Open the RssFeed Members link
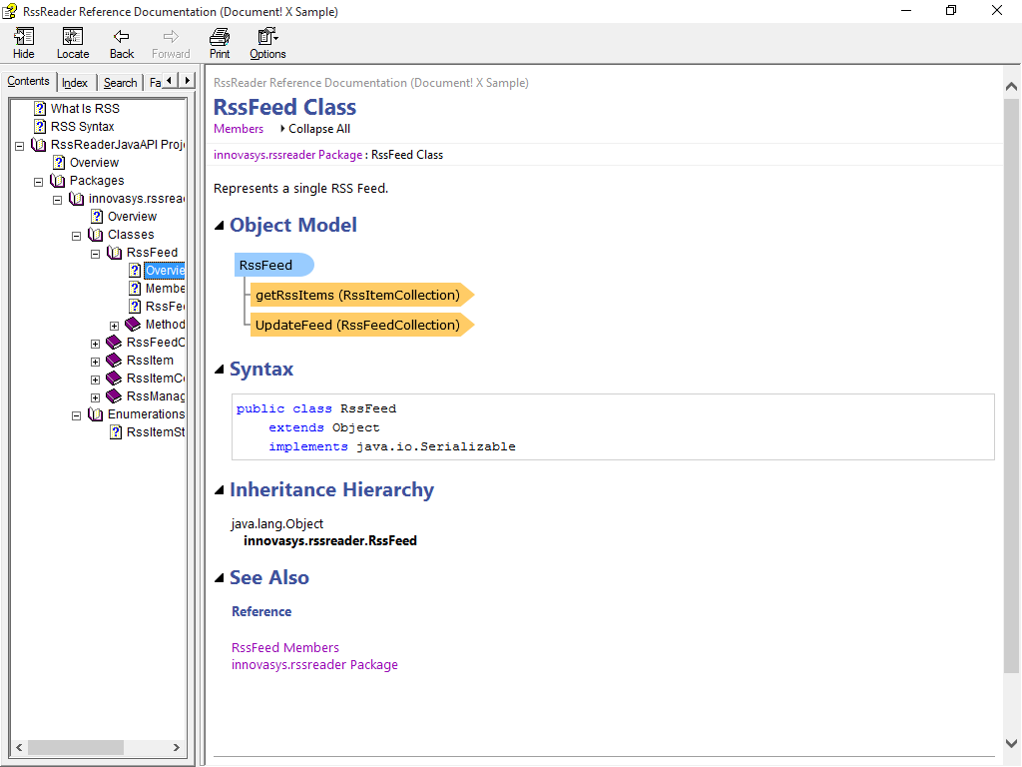This screenshot has height=767, width=1022. tap(285, 647)
